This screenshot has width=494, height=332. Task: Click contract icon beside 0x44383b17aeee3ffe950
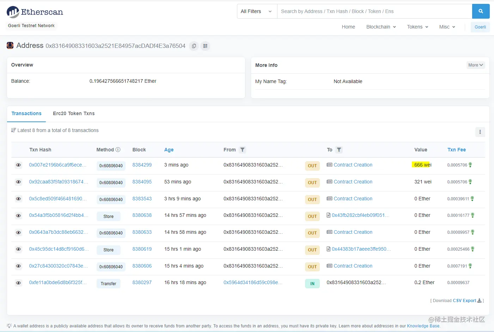coord(329,249)
